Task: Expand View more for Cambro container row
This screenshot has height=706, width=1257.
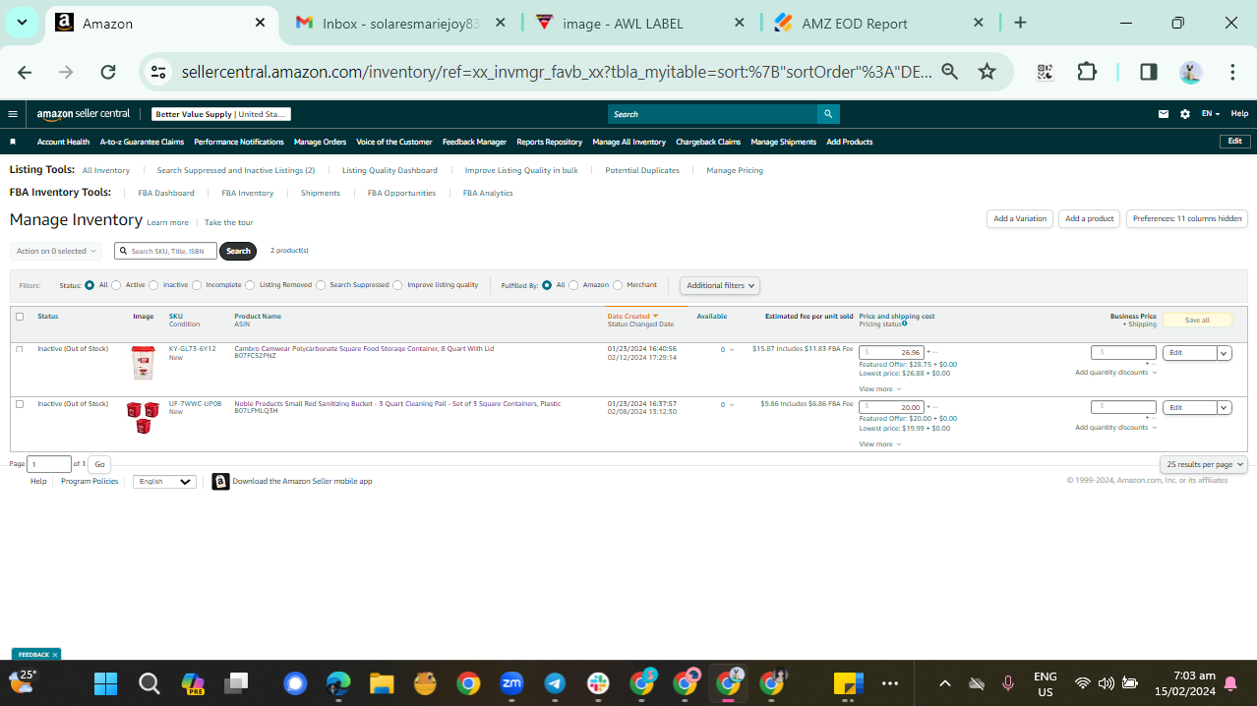Action: (x=879, y=389)
